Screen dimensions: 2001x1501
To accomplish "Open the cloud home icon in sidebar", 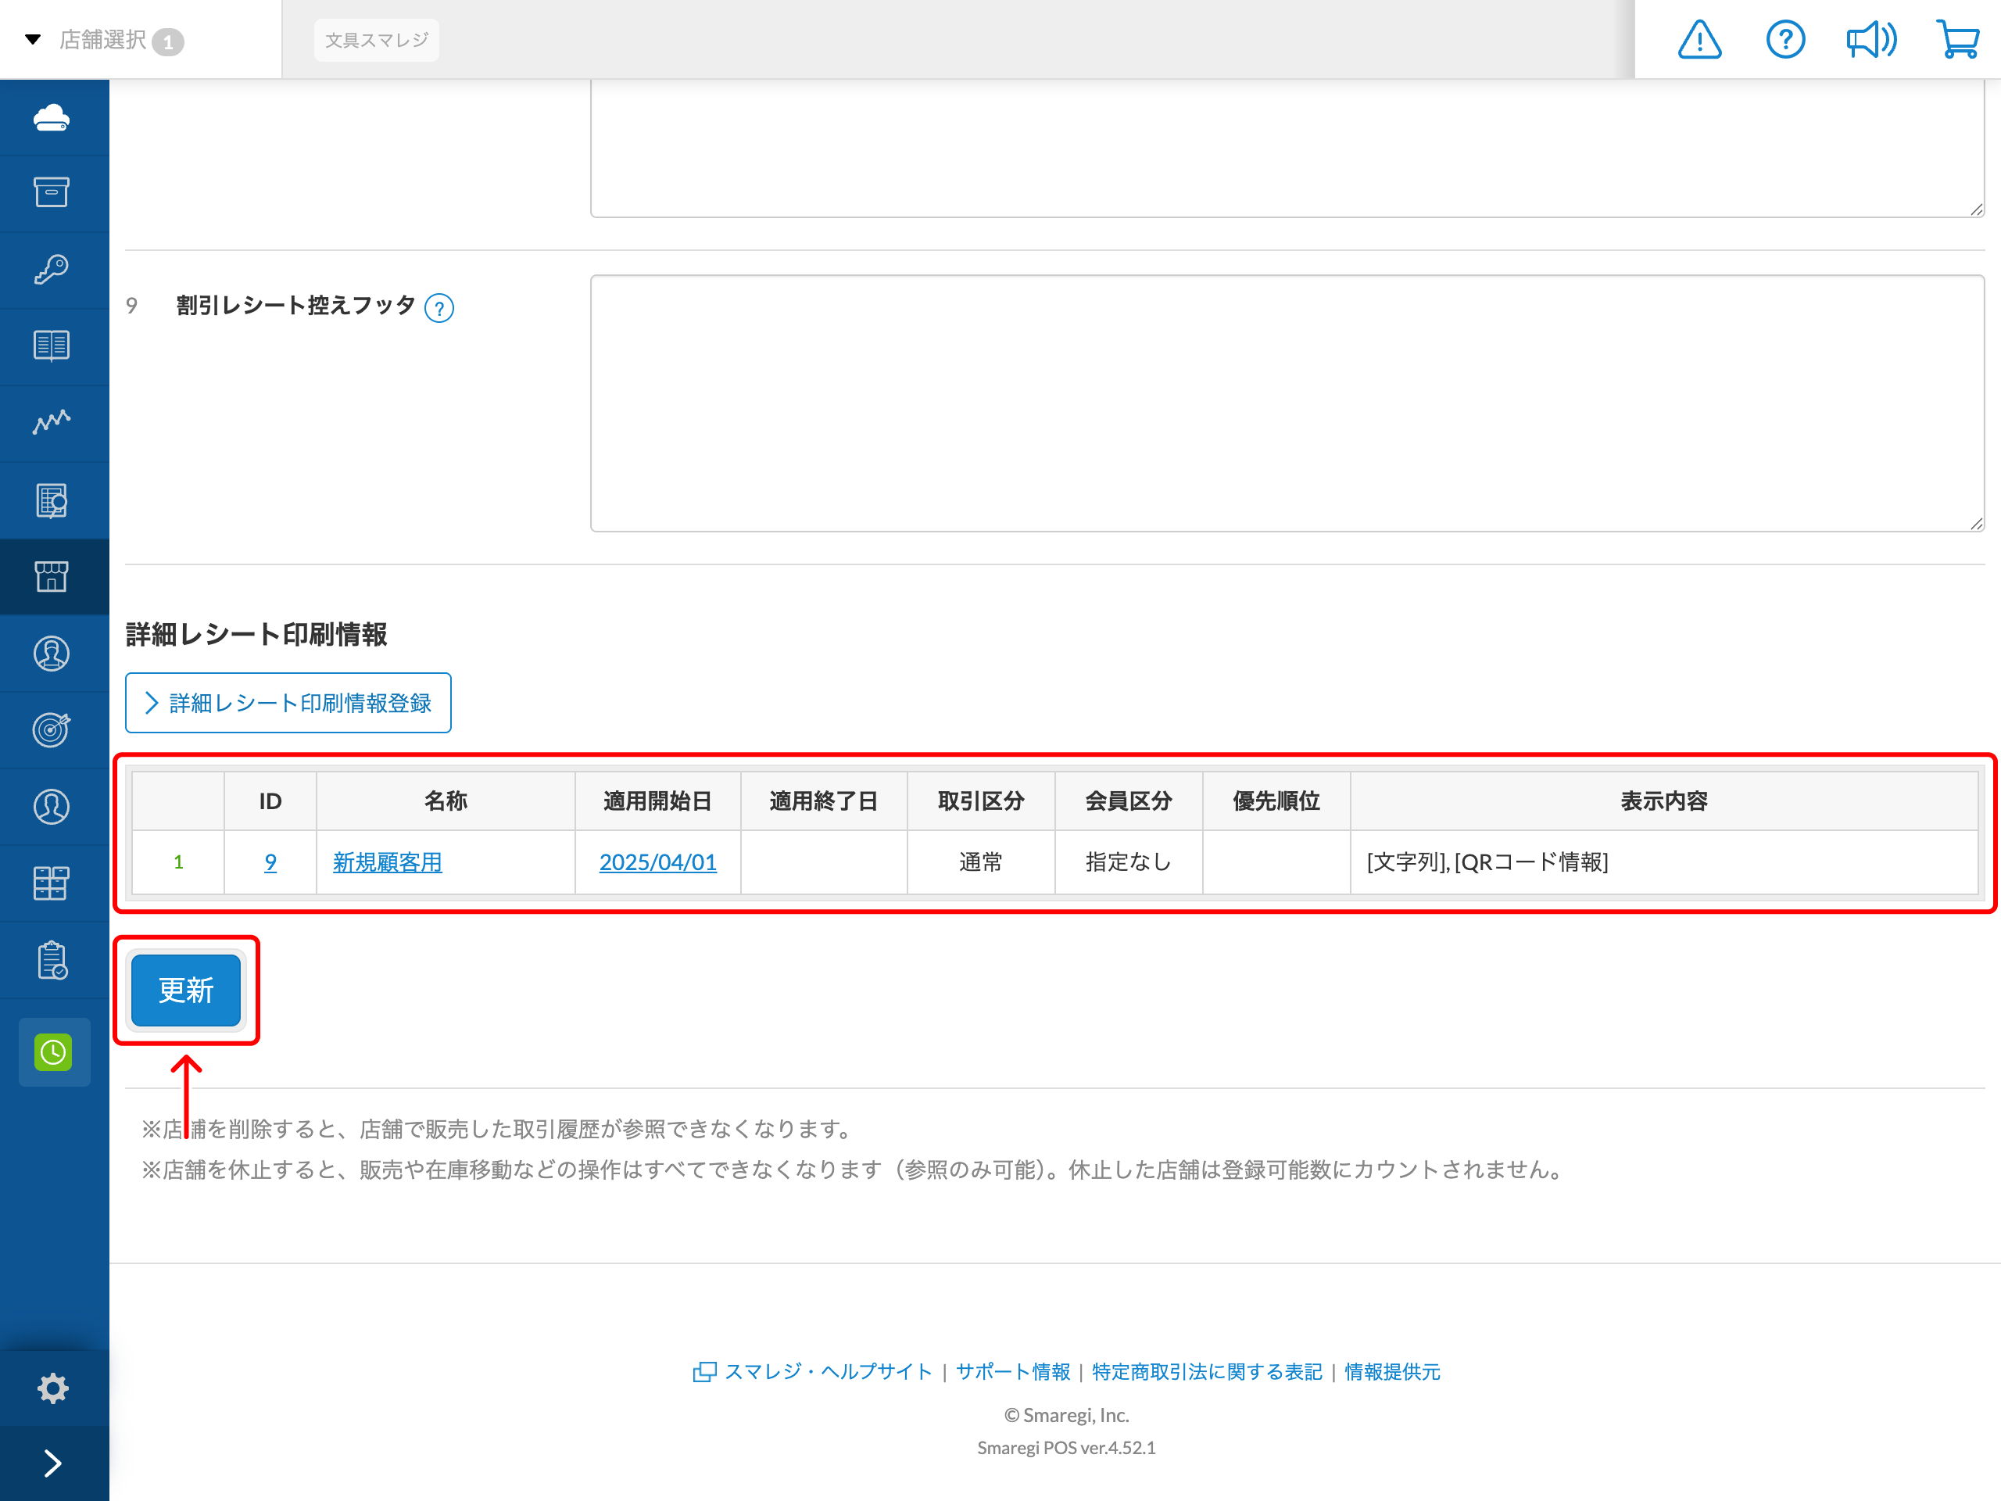I will click(x=52, y=117).
